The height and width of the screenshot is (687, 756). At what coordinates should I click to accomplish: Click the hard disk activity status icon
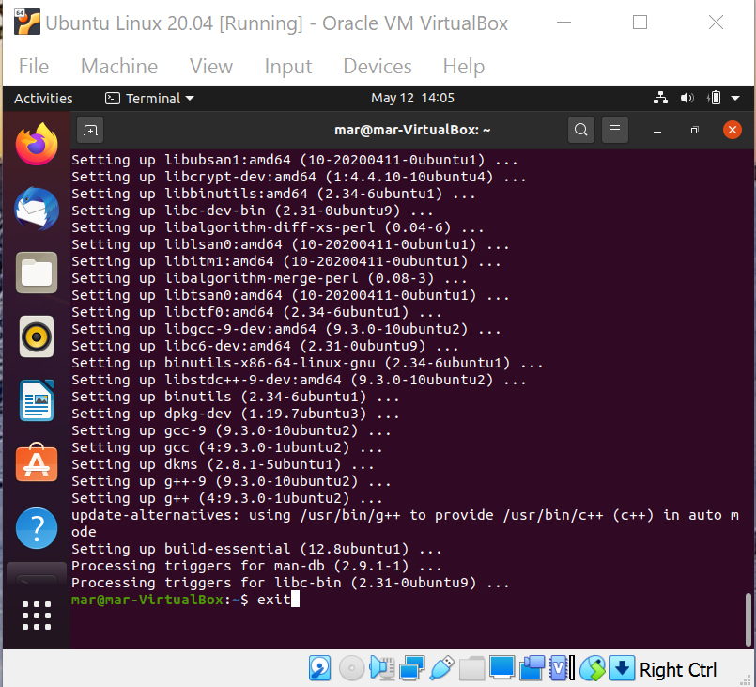[319, 668]
